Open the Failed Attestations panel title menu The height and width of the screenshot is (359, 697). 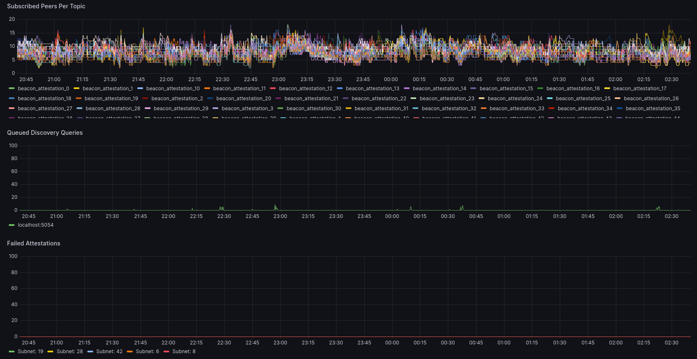[x=34, y=243]
